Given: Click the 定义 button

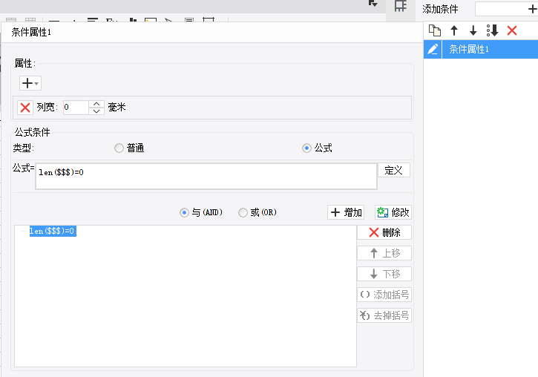Looking at the screenshot, I should coord(394,170).
